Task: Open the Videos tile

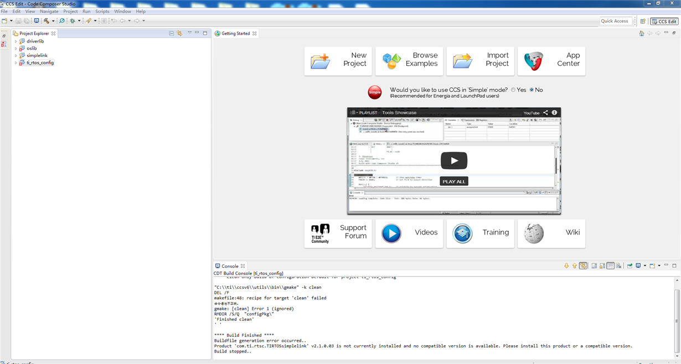Action: (409, 233)
